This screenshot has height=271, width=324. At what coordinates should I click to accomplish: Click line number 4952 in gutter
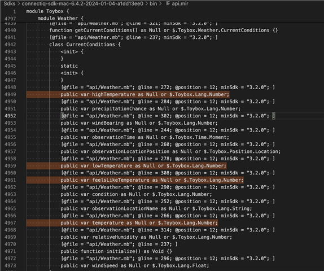point(10,116)
